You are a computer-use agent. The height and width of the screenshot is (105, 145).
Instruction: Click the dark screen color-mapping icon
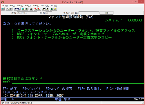click(x=27, y=9)
